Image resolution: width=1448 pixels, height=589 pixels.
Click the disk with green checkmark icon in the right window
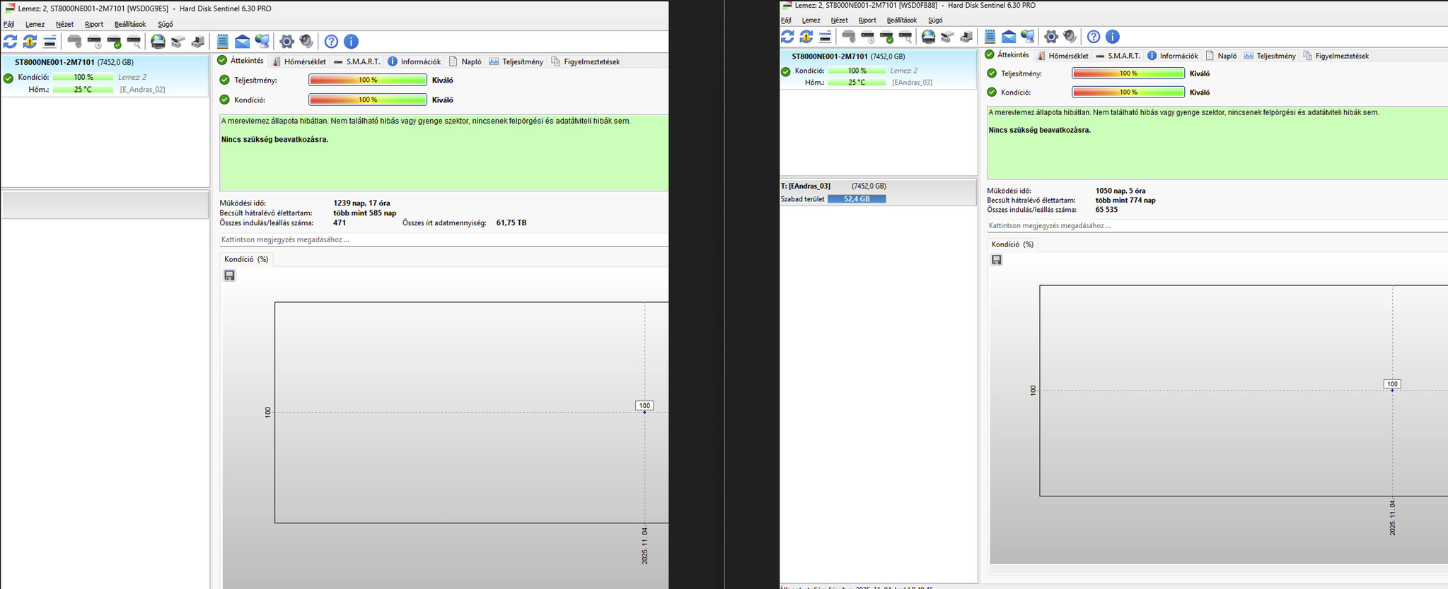coord(887,36)
